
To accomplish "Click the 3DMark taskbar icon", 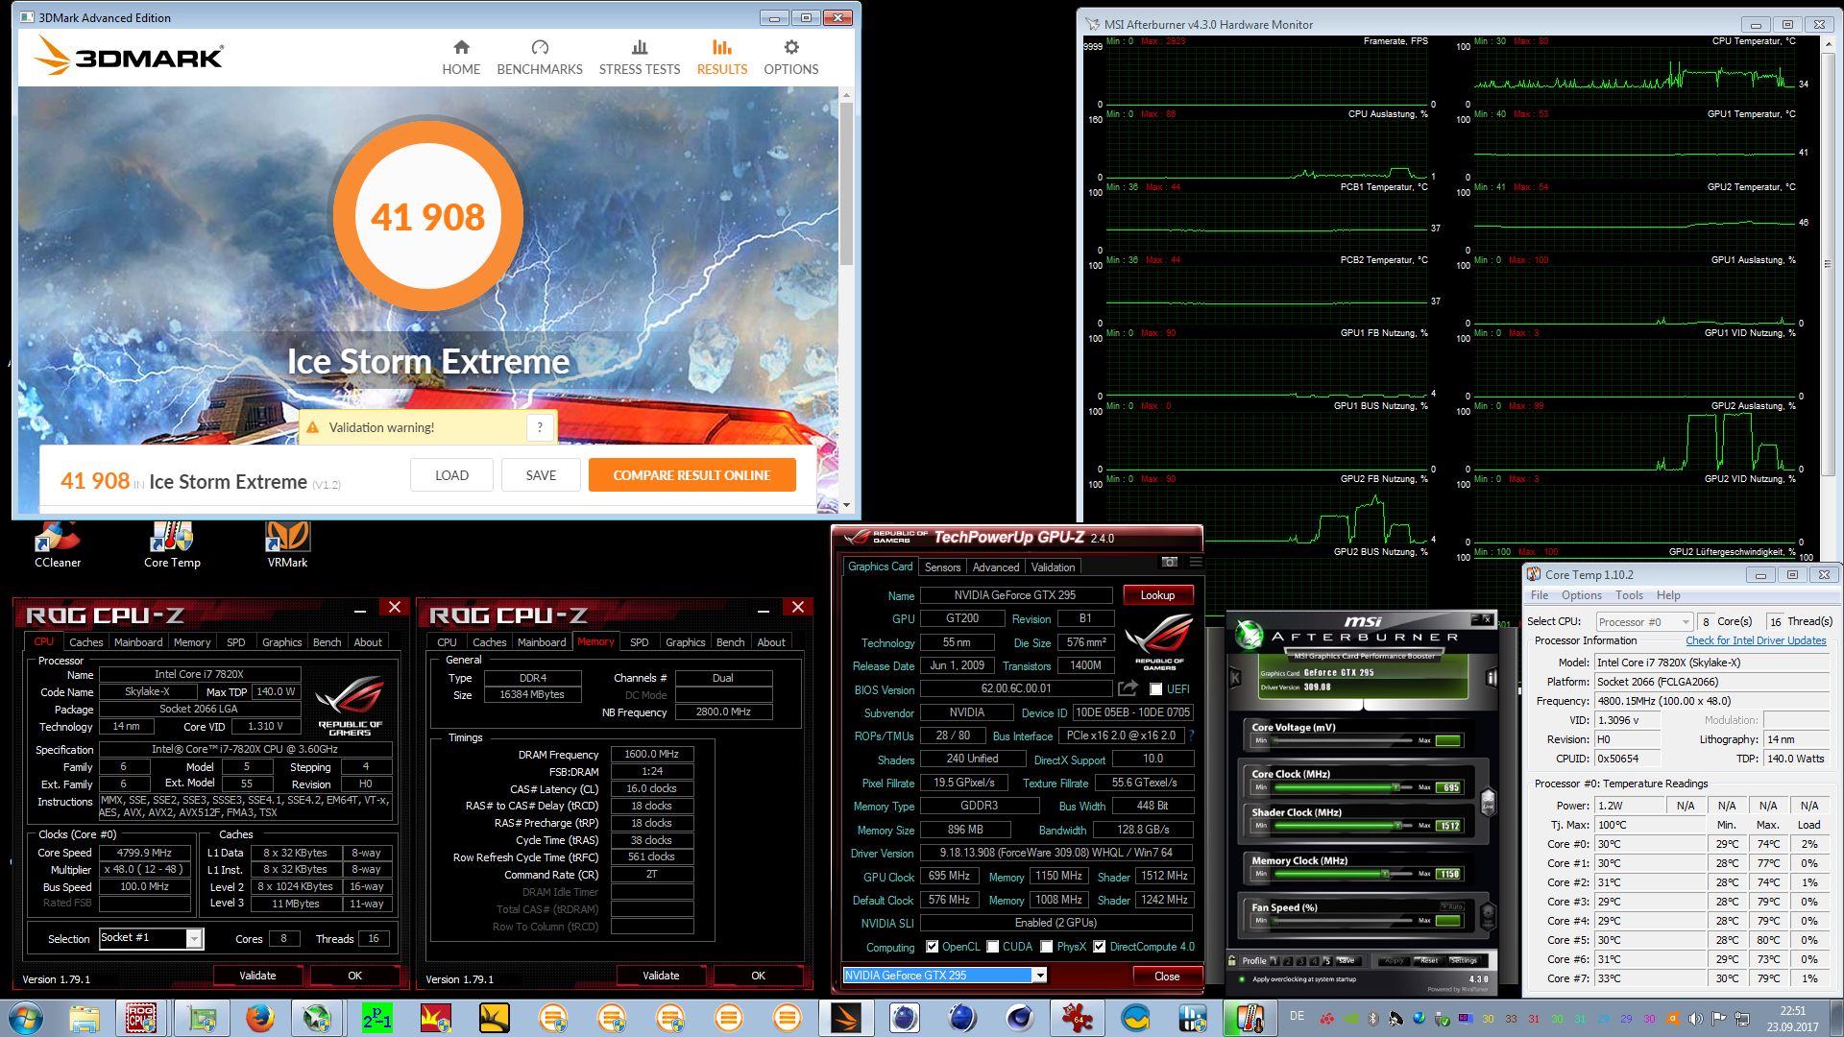I will pos(846,1018).
